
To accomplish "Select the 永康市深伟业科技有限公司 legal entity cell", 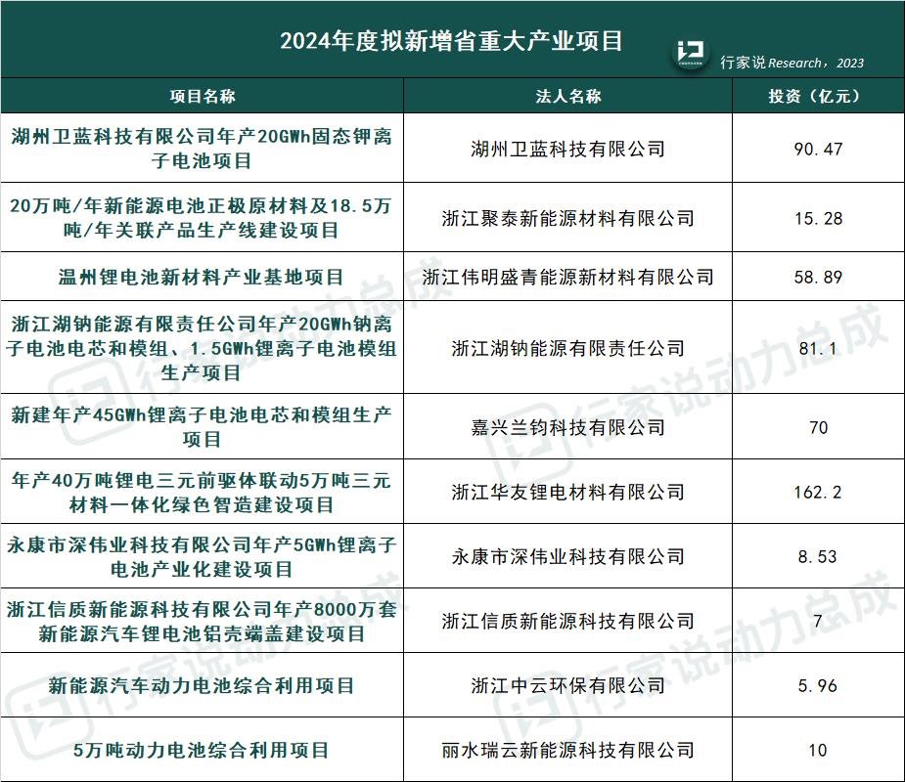I will pyautogui.click(x=567, y=556).
